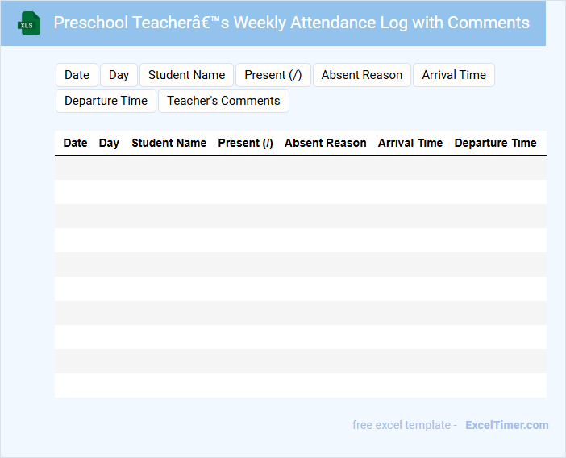
Task: Click the "free excel template" footer text
Action: pyautogui.click(x=404, y=425)
